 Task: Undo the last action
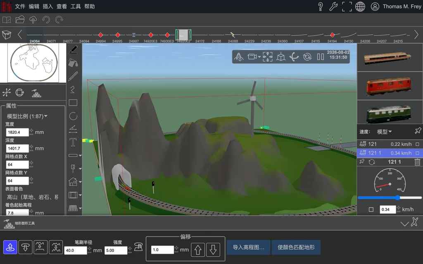click(46, 20)
